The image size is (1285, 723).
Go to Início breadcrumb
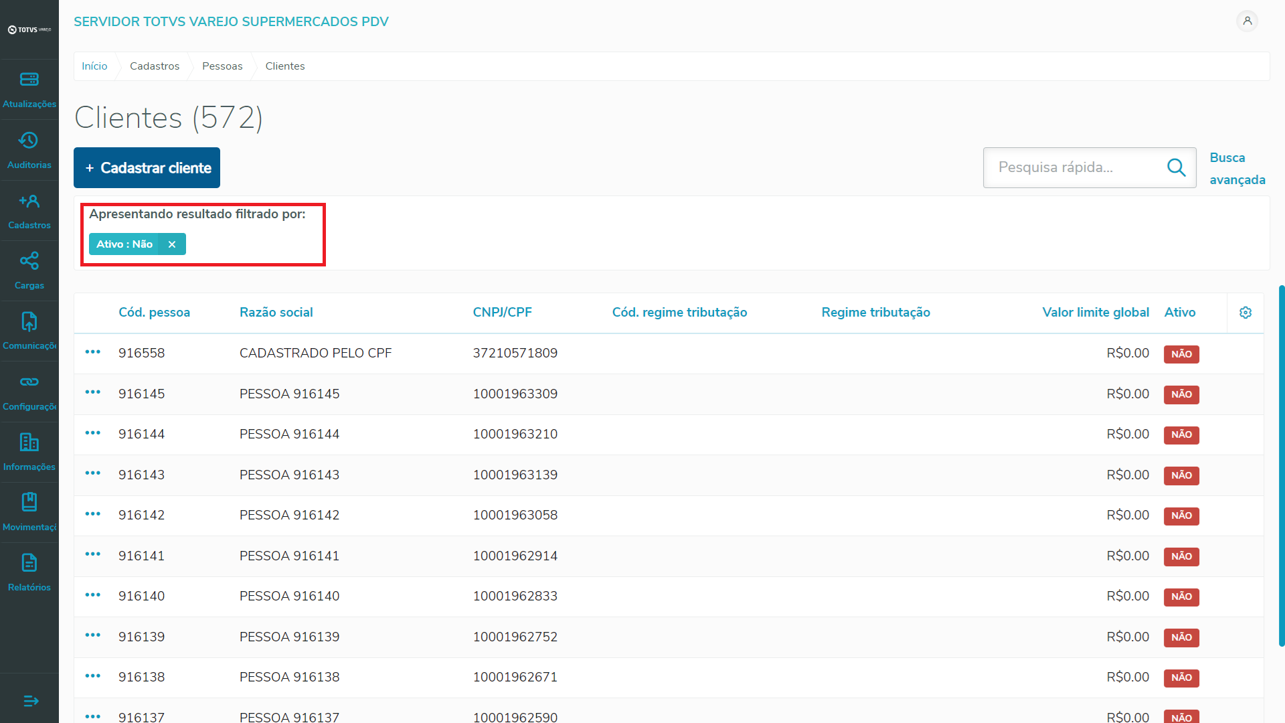94,66
